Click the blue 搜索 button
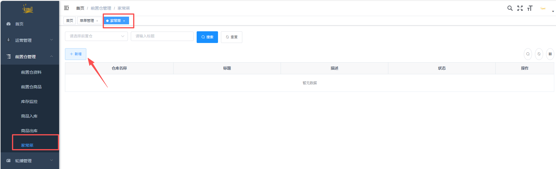Viewport: 556px width, 169px height. [x=207, y=37]
